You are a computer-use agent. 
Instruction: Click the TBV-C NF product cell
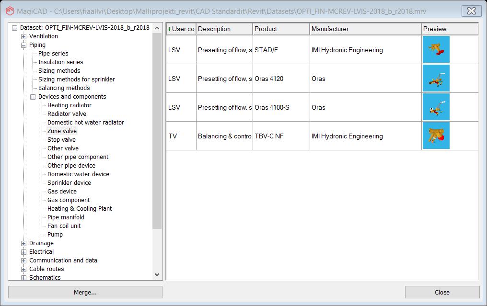pyautogui.click(x=281, y=136)
